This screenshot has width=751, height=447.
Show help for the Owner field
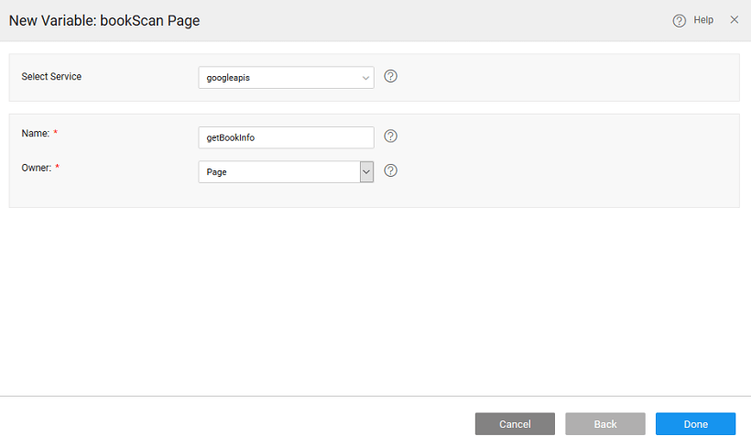click(x=390, y=170)
